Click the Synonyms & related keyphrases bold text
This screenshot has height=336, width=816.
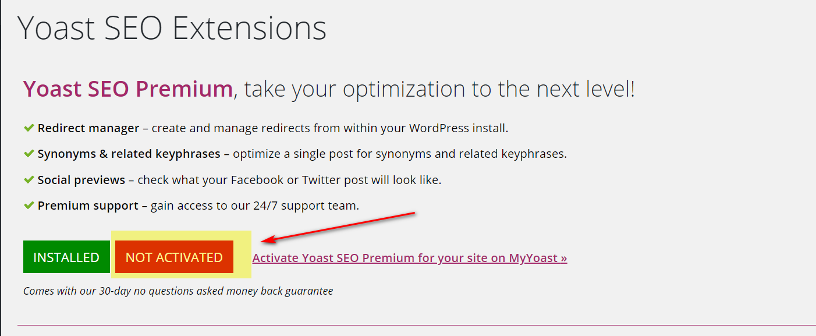coord(129,154)
